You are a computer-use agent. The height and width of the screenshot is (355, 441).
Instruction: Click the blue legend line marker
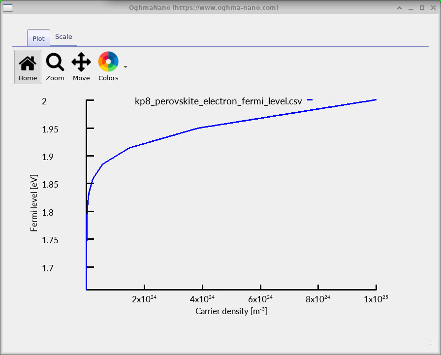(x=310, y=99)
